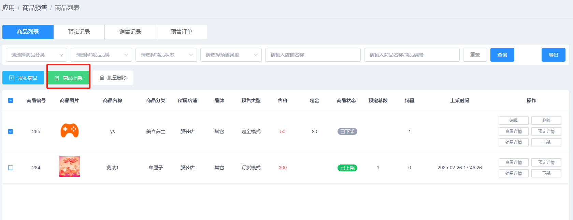Click the 商品上架 green button
This screenshot has height=220, width=573.
(68, 78)
